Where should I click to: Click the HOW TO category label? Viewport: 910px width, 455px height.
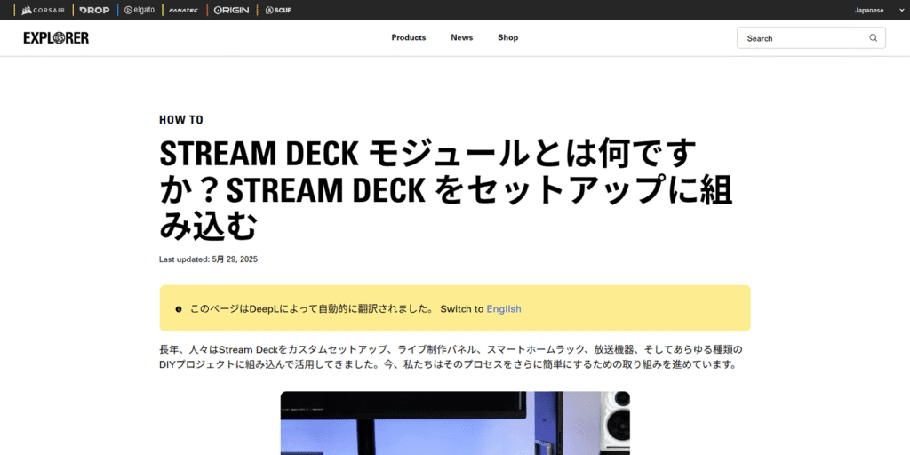181,120
